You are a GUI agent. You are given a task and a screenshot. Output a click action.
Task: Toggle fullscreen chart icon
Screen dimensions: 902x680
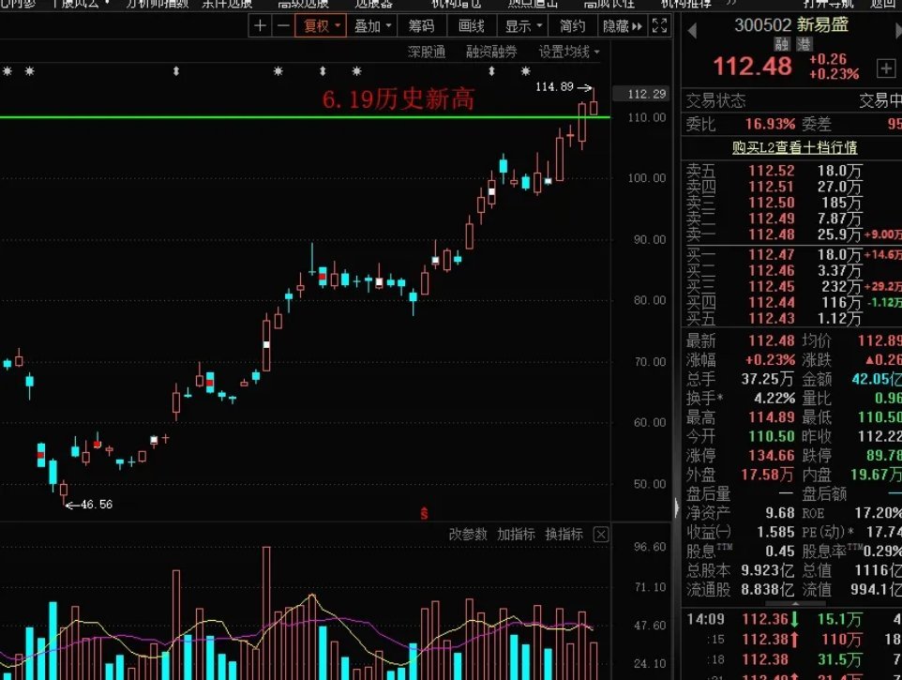coord(659,26)
